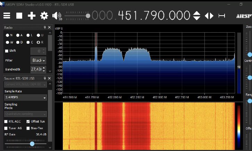252x151 pixels.
Task: Select USB mode radio button U
Action: (x=38, y=35)
